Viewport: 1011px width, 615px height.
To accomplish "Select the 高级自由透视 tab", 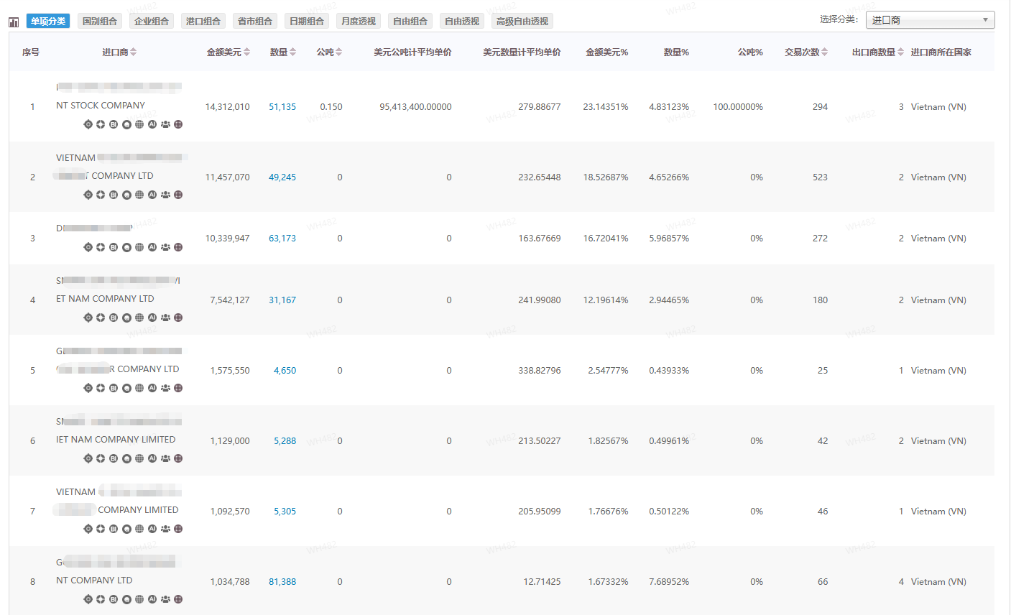I will (522, 22).
